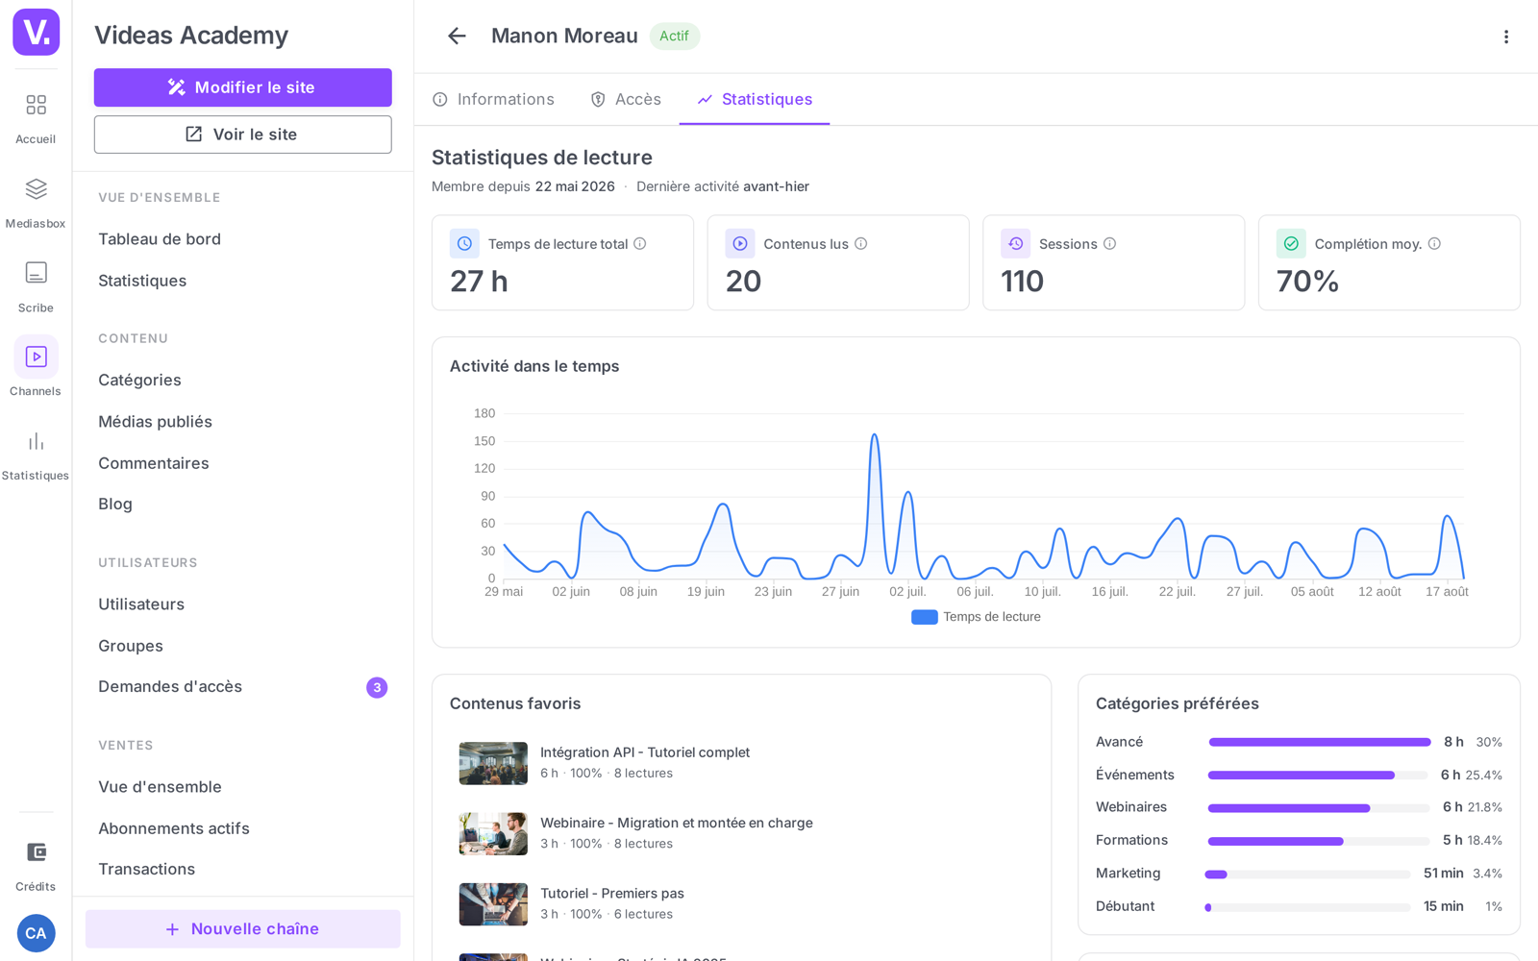Select the Channels play icon

[x=36, y=357]
